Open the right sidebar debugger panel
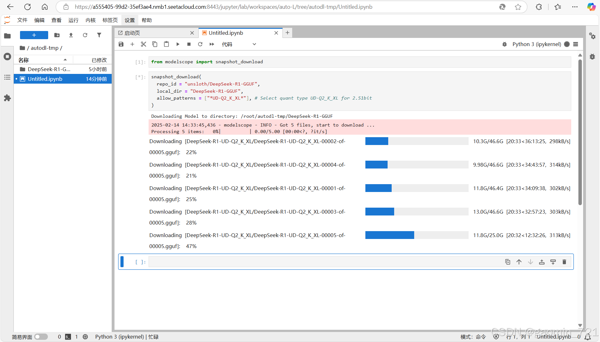This screenshot has width=600, height=342. coord(592,57)
